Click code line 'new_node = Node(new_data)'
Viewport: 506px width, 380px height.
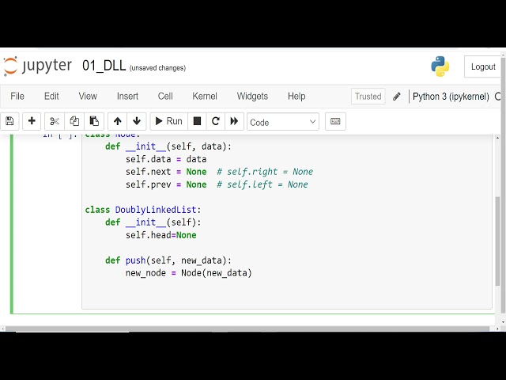(189, 273)
